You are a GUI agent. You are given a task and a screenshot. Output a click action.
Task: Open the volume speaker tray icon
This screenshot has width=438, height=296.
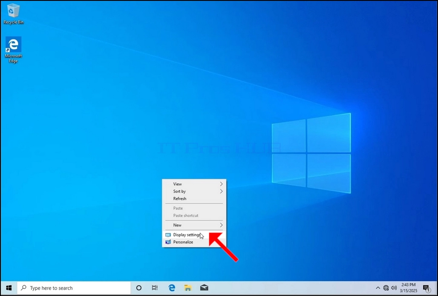[394, 288]
